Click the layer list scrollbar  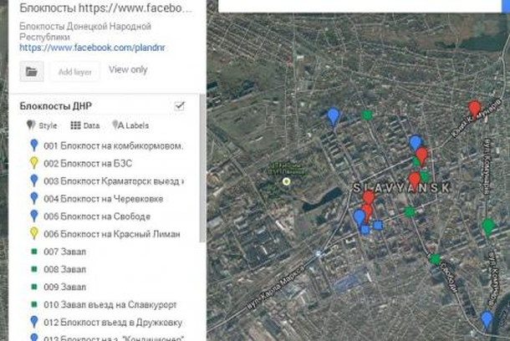coord(202,168)
